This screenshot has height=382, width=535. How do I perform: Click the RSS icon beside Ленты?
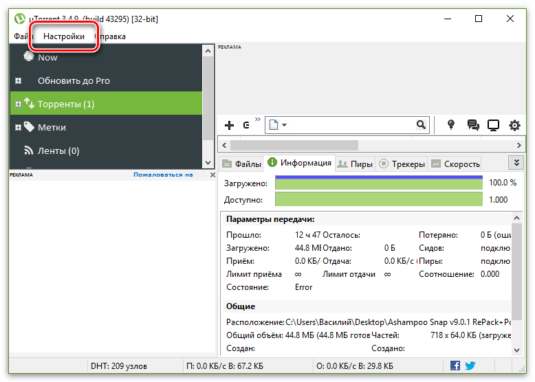[x=29, y=150]
